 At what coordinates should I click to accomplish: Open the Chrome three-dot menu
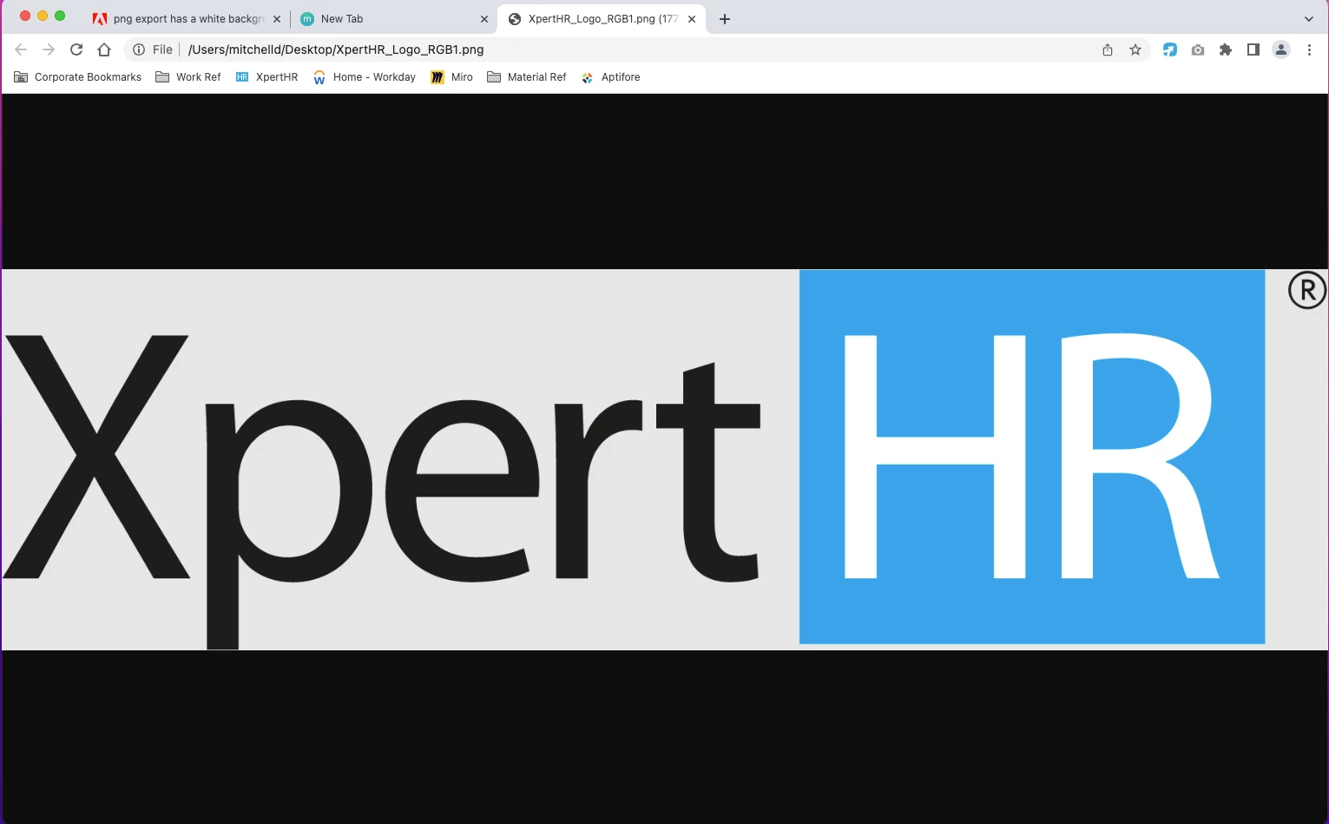click(x=1309, y=49)
